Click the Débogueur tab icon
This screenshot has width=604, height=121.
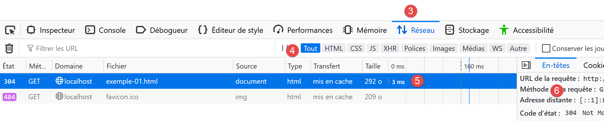click(141, 30)
